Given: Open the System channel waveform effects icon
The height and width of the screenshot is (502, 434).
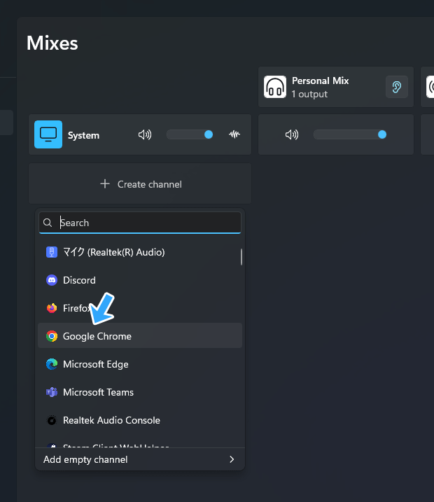Looking at the screenshot, I should pyautogui.click(x=234, y=134).
